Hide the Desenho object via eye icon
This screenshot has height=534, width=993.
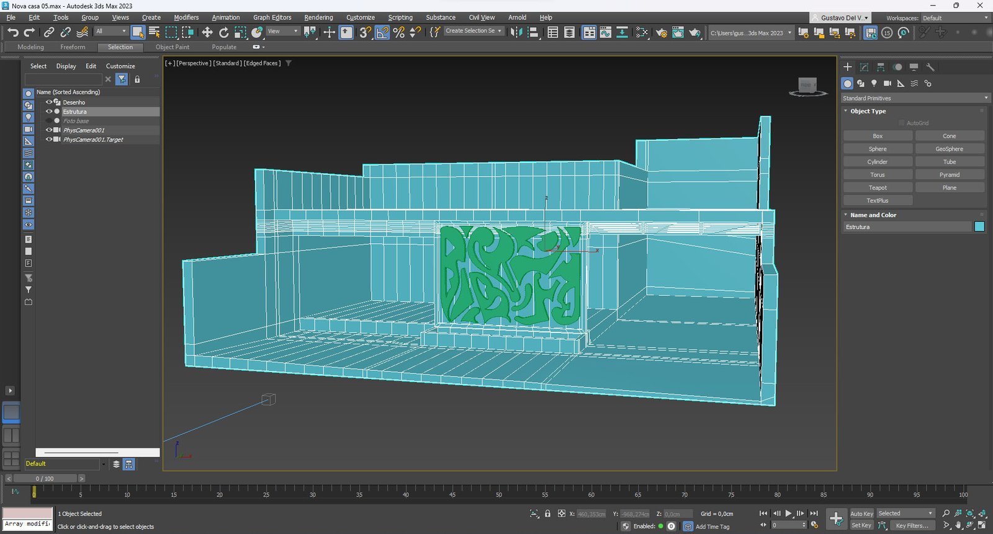click(49, 102)
